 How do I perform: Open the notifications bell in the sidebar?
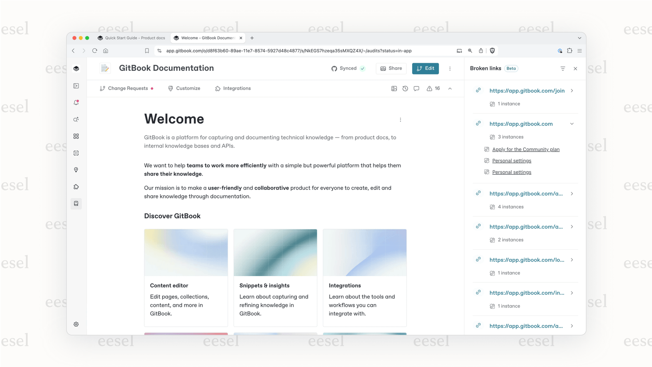coord(76,103)
